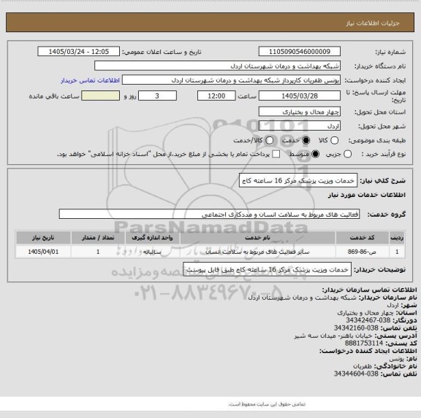Click the fax number 34342467-038
421x418 pixels.
[368, 320]
